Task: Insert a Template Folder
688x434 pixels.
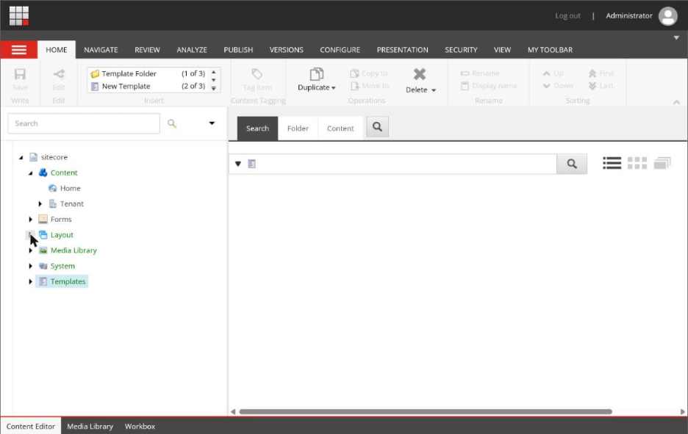Action: tap(148, 73)
